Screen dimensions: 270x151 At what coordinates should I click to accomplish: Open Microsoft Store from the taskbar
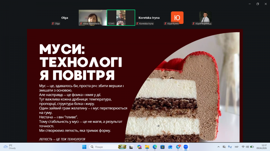point(163,147)
